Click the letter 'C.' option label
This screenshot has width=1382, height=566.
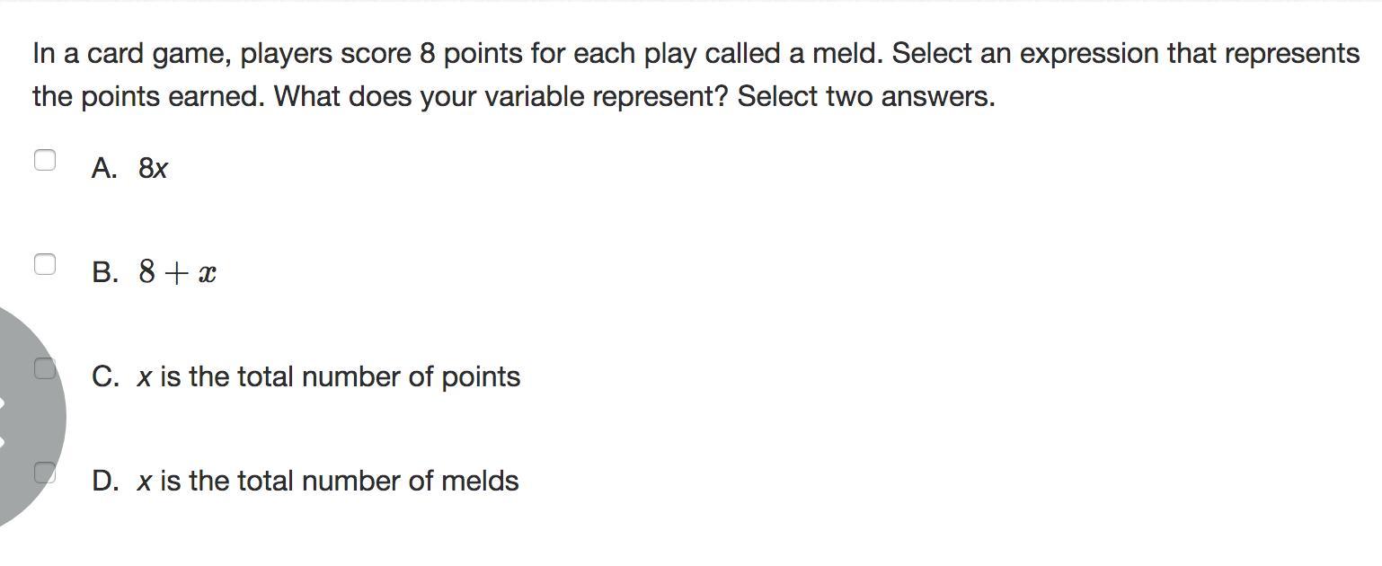point(105,376)
